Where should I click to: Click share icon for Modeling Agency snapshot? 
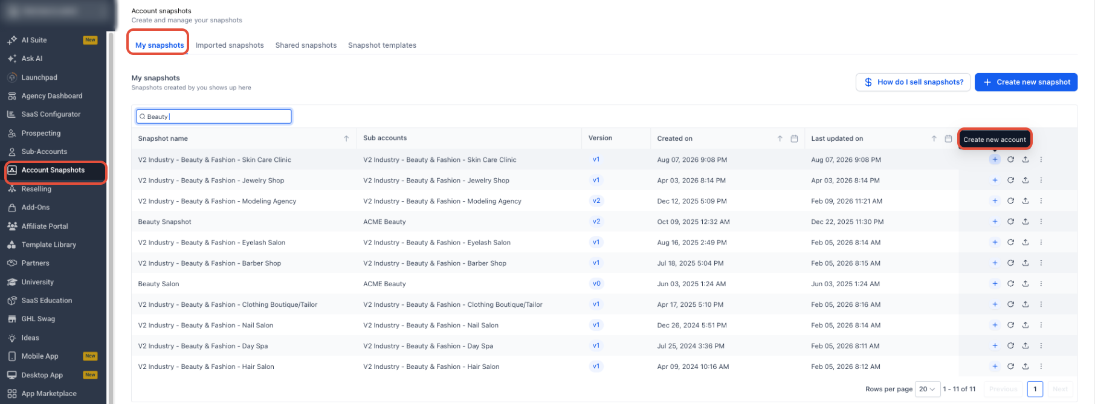1026,201
